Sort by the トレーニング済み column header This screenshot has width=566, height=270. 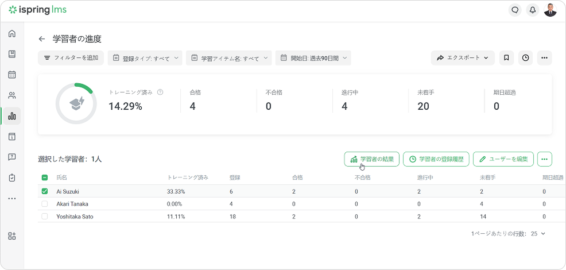(187, 178)
